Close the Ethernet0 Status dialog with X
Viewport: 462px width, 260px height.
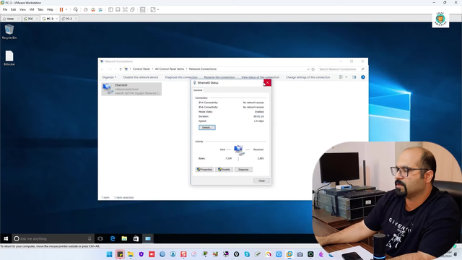tap(268, 83)
